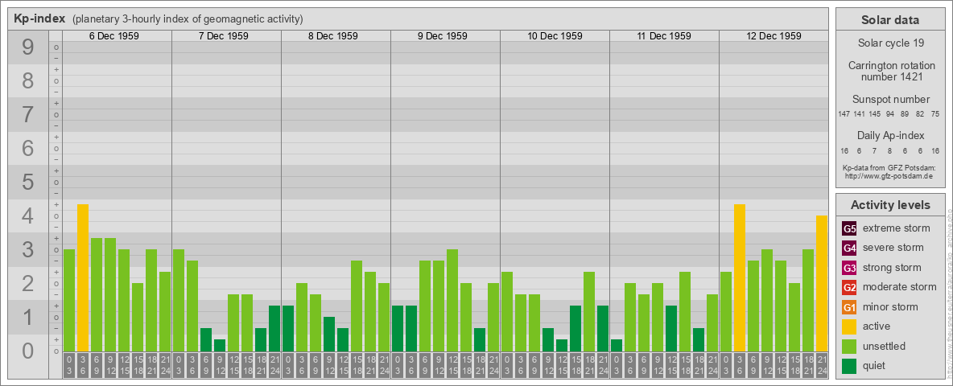
Task: Click the 'minor storm' legend label
Action: (890, 307)
